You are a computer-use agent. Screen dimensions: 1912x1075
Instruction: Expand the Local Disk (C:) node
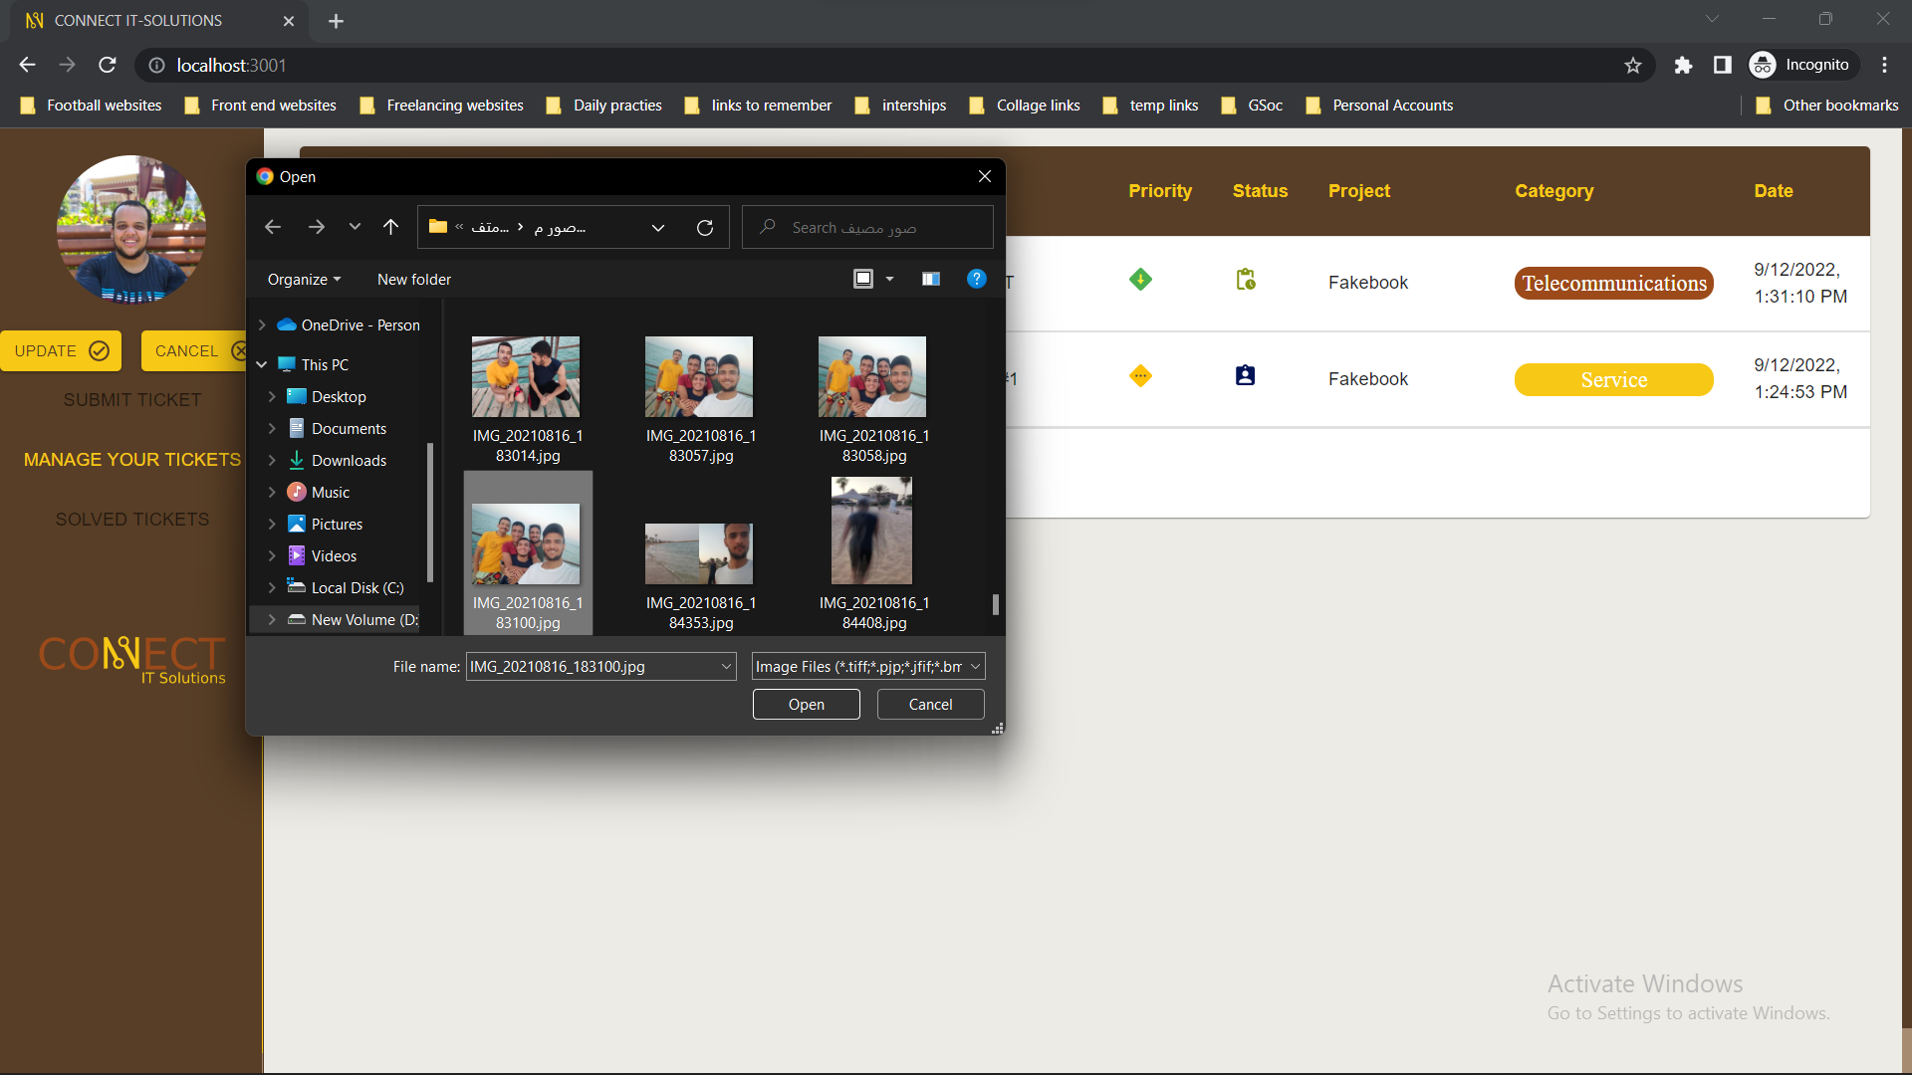click(x=272, y=588)
